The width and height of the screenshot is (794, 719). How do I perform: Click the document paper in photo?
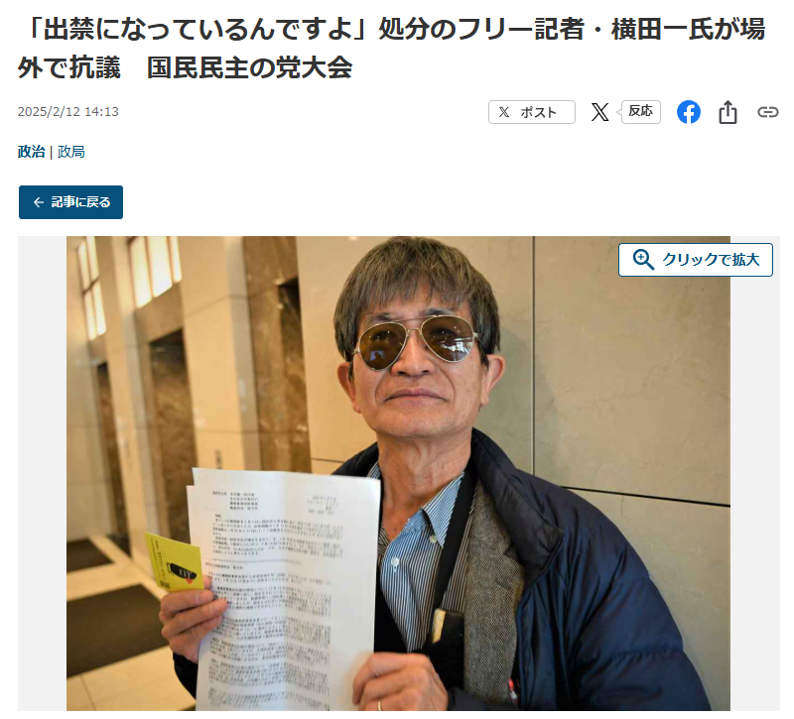click(285, 589)
